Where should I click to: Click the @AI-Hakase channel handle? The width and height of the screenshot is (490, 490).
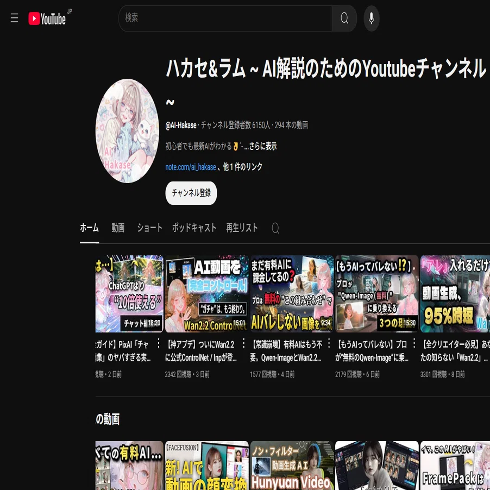[x=181, y=125]
